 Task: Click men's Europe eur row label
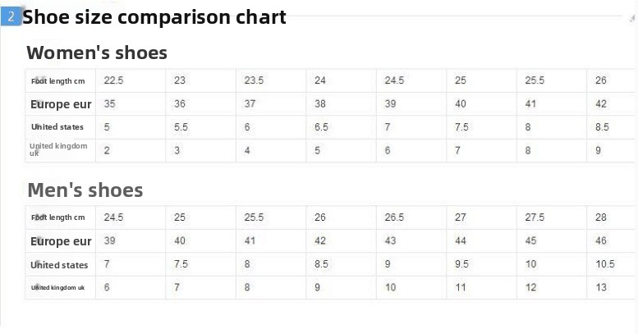coord(61,241)
